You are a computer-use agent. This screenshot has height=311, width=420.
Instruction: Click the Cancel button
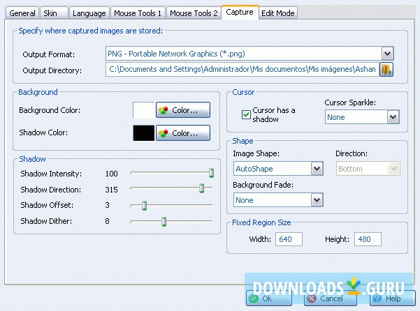[x=331, y=298]
